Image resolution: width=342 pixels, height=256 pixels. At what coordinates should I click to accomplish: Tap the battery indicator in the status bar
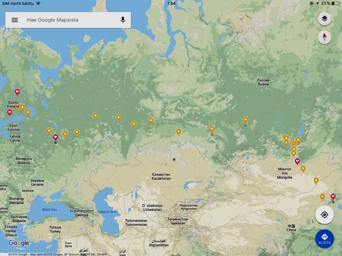coord(334,3)
